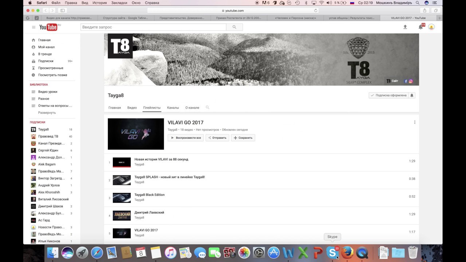The image size is (466, 262).
Task: Click the Сохранить playlist button
Action: tap(243, 138)
